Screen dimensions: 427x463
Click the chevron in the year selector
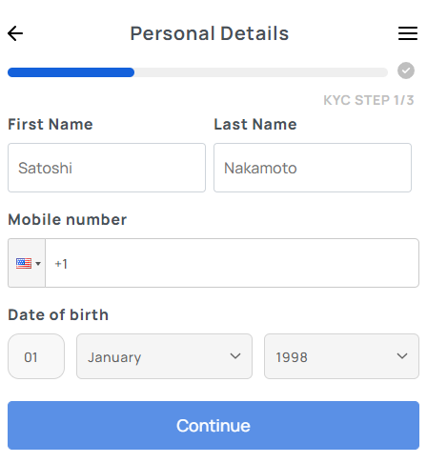click(402, 356)
